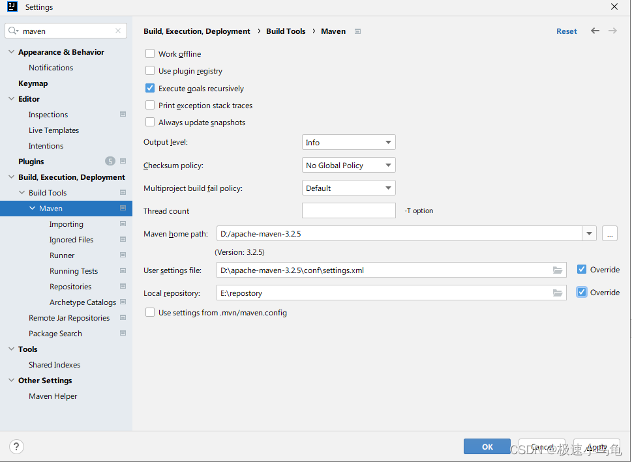Click project icon on Runner row

pyautogui.click(x=123, y=255)
